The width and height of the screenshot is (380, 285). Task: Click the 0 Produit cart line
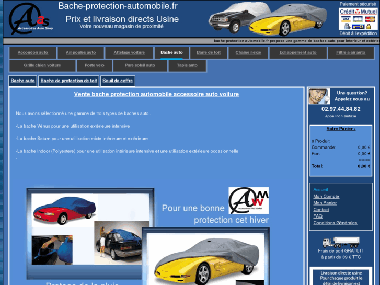click(320, 141)
